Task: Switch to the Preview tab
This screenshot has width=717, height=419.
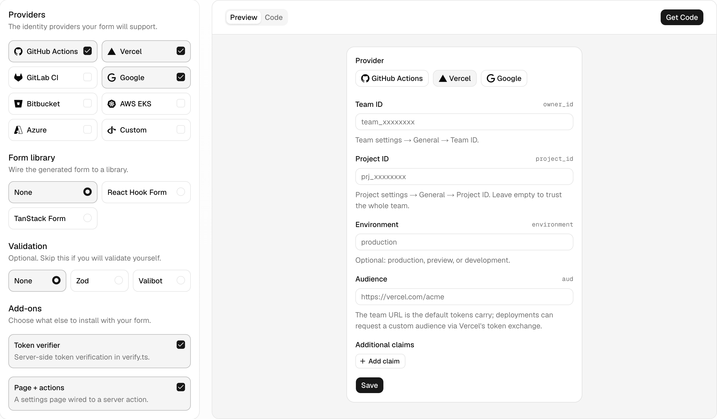Action: (x=243, y=17)
